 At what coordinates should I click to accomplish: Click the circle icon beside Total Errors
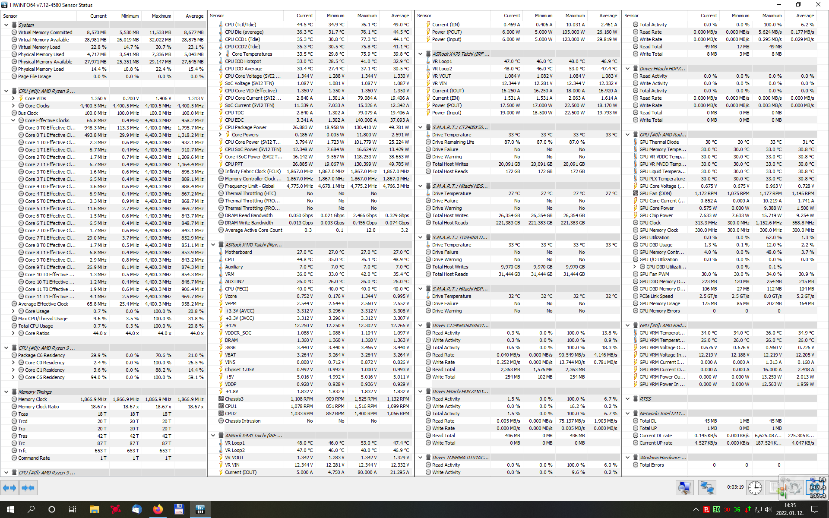click(635, 465)
